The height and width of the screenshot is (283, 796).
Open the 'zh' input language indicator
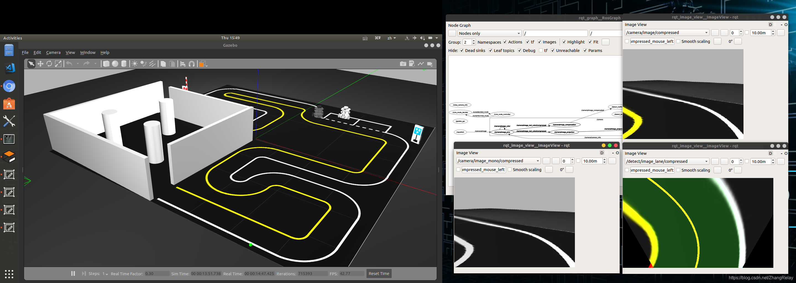(x=392, y=38)
